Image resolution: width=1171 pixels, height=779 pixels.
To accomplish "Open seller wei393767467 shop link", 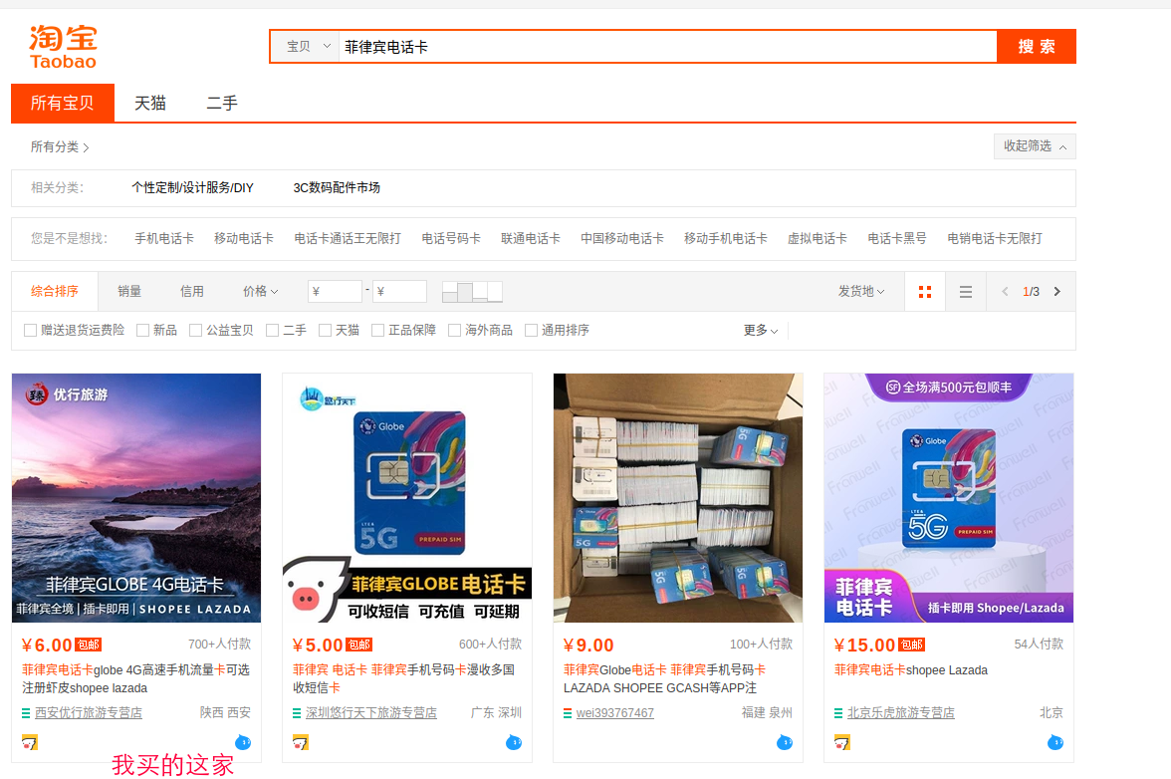I will click(x=614, y=713).
